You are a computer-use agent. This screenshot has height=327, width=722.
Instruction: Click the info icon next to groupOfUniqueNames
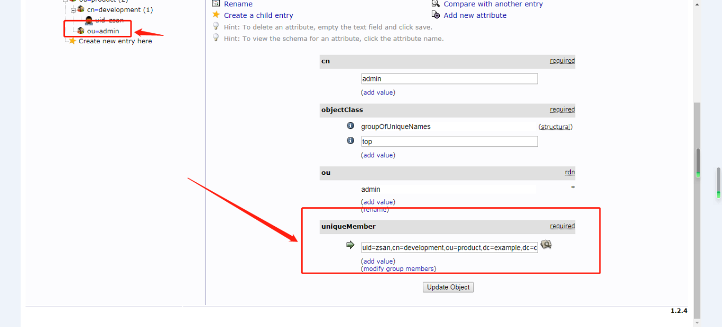tap(350, 126)
